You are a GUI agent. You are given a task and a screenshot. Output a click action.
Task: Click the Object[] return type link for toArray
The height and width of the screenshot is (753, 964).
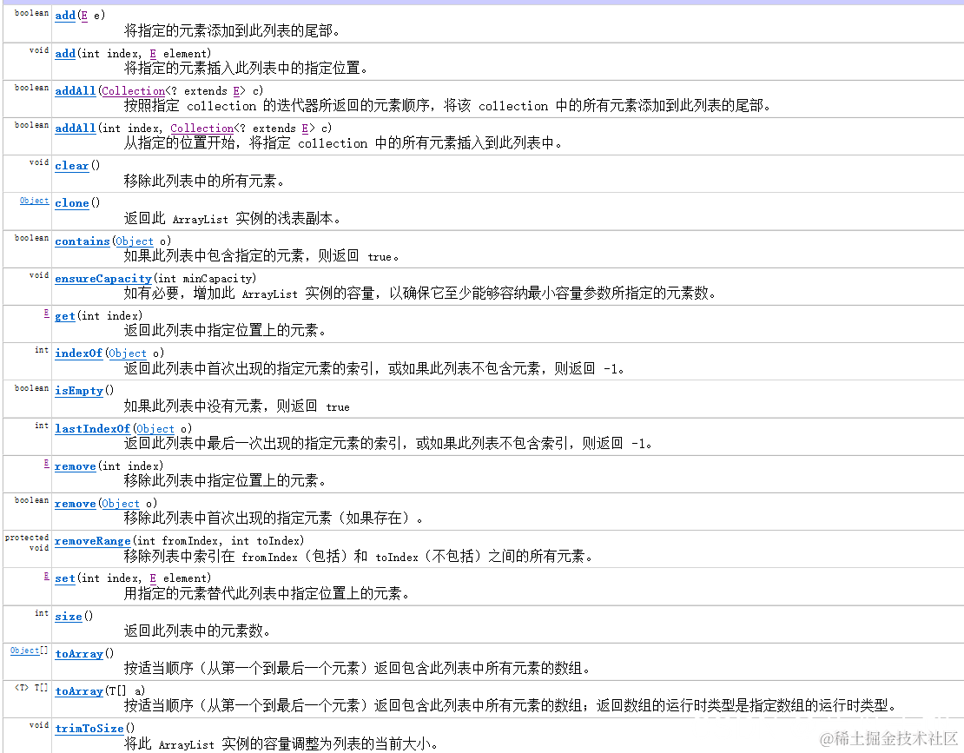click(23, 649)
